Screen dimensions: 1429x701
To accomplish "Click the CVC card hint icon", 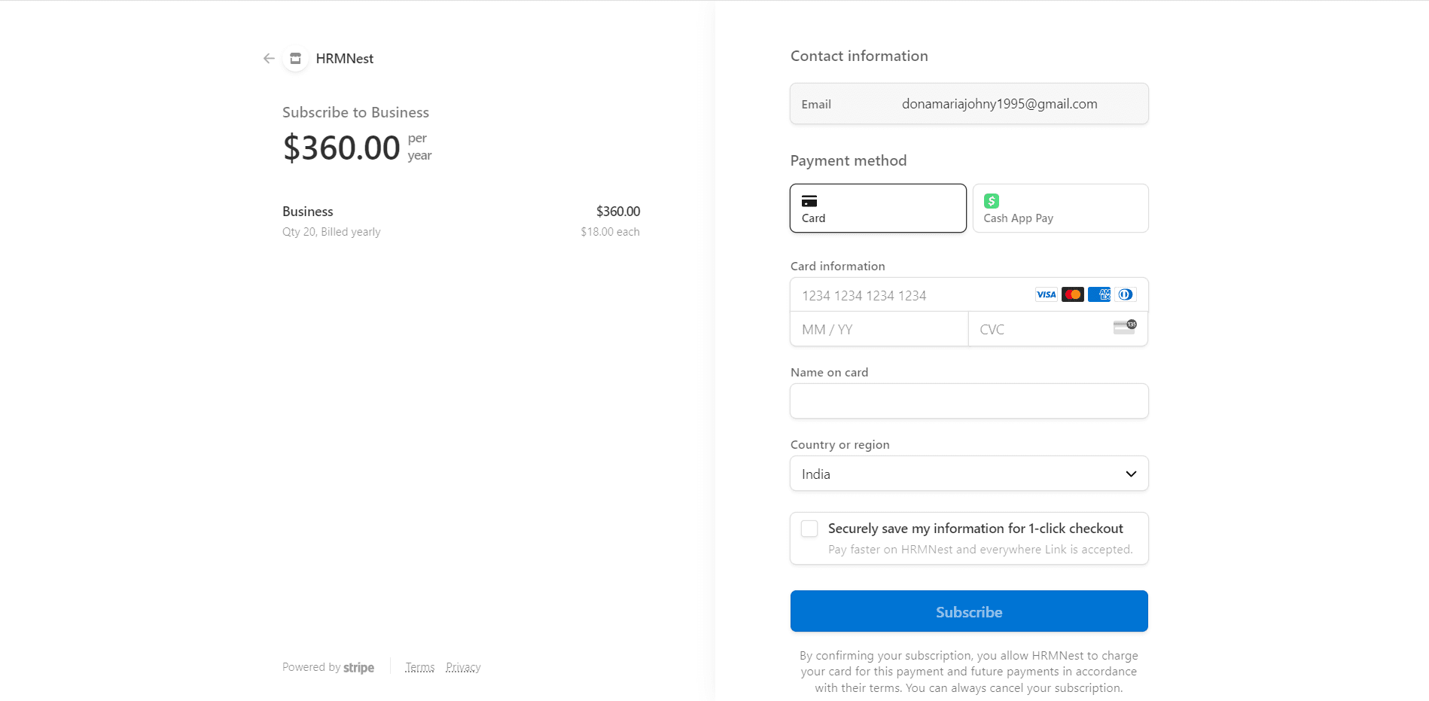I will pos(1125,327).
